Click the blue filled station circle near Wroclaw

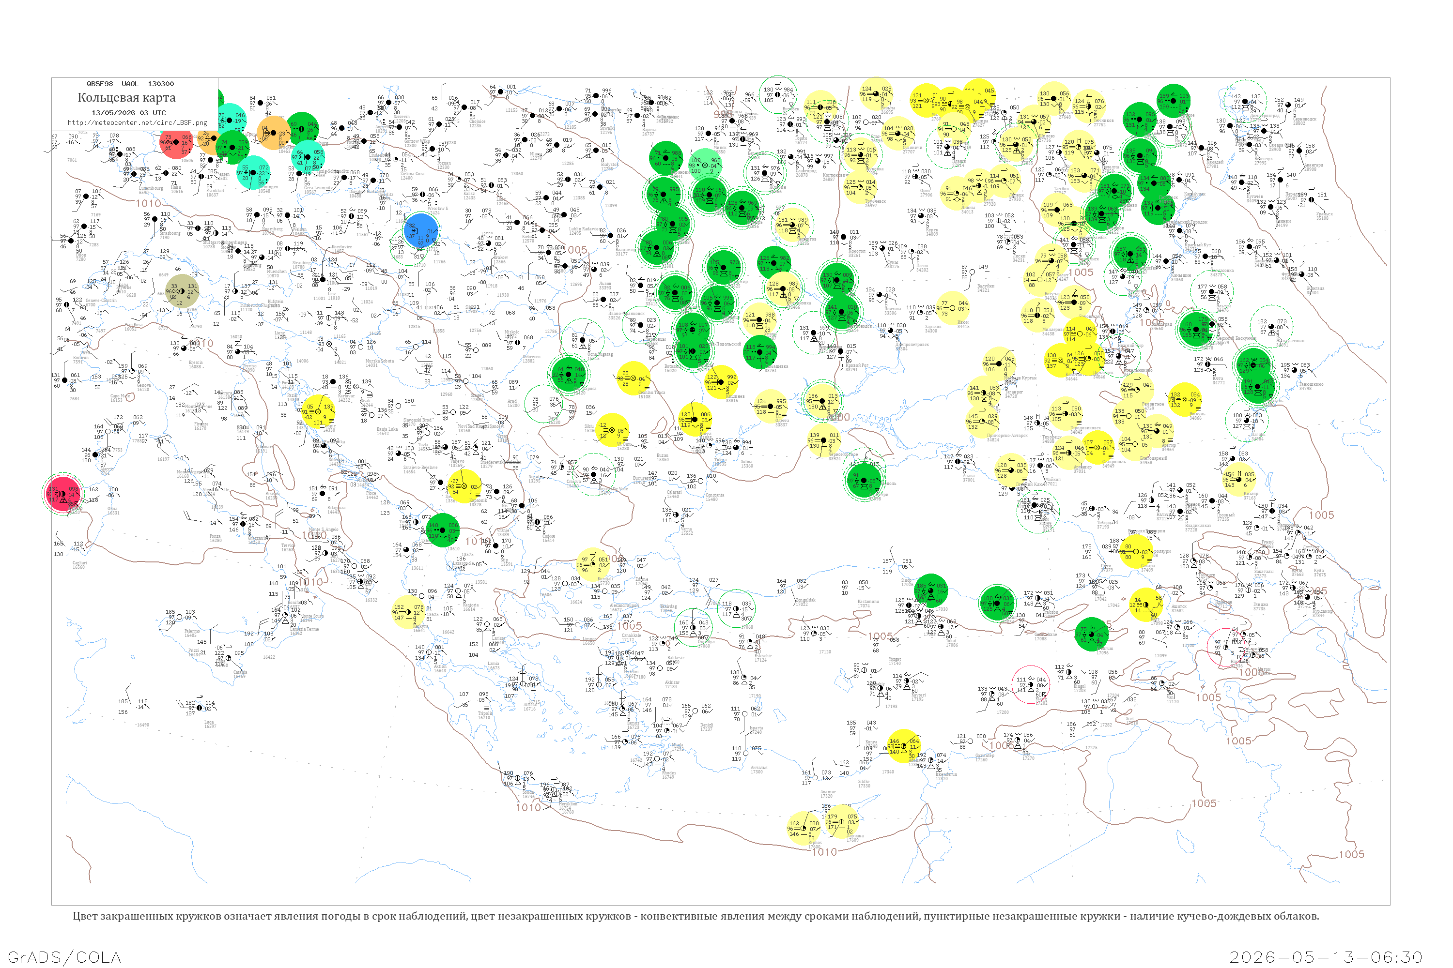[421, 230]
